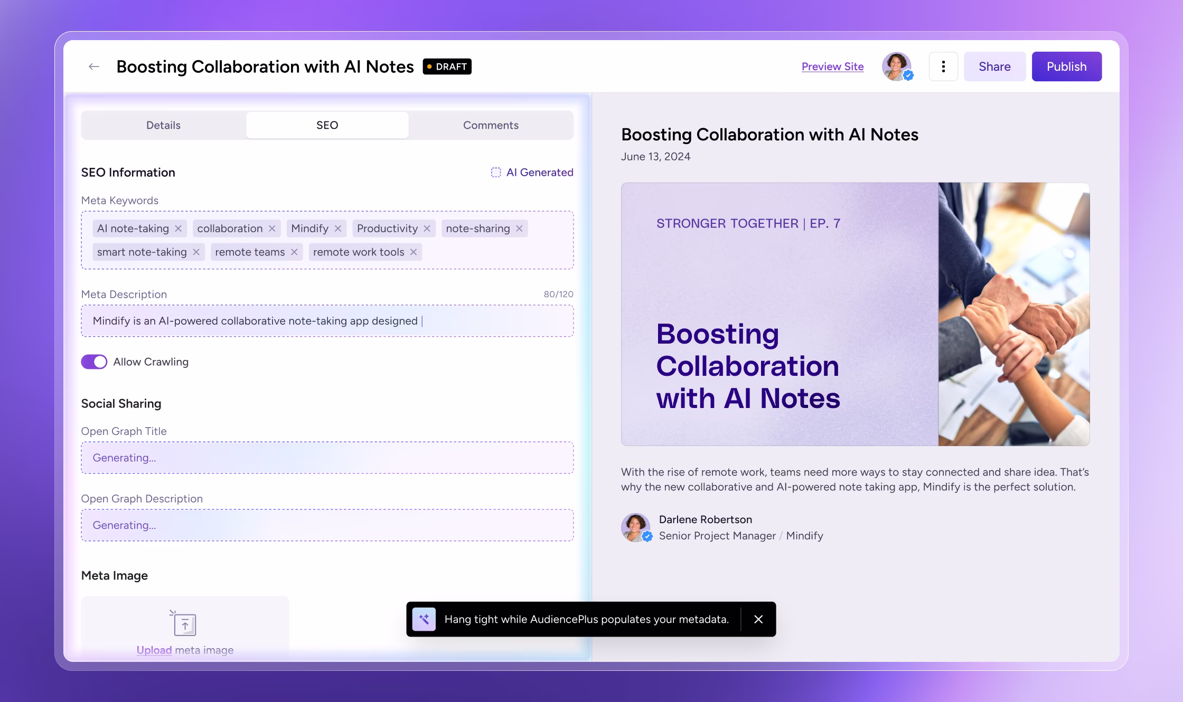
Task: Click the preview article title heading
Action: click(x=769, y=135)
